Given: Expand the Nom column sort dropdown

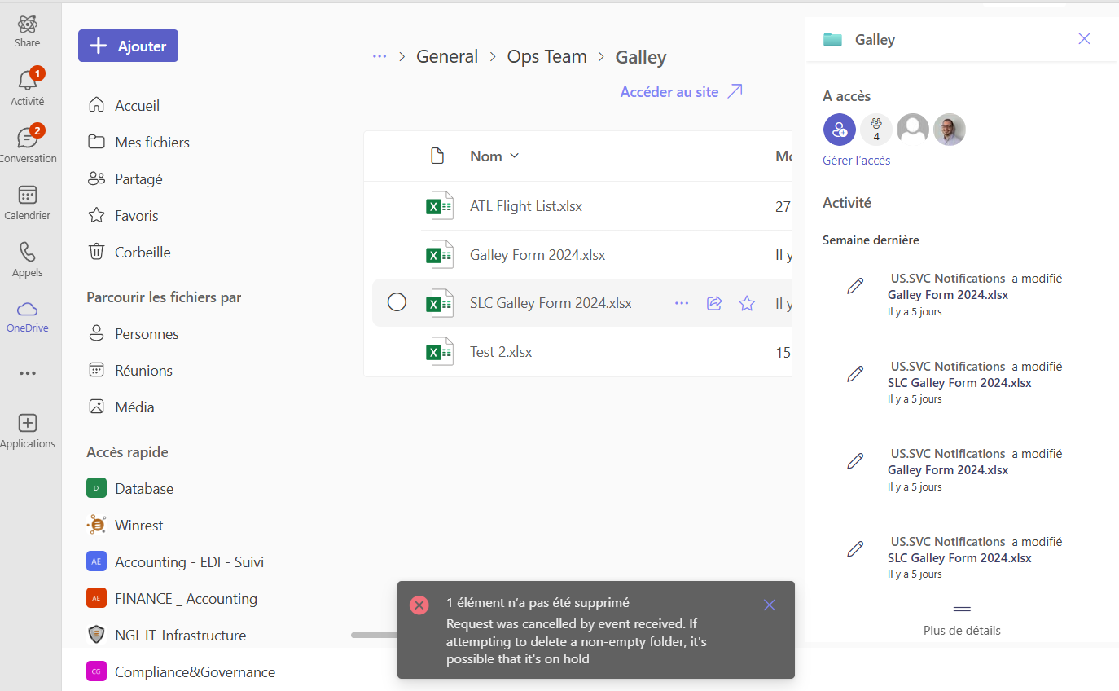Looking at the screenshot, I should (x=514, y=156).
